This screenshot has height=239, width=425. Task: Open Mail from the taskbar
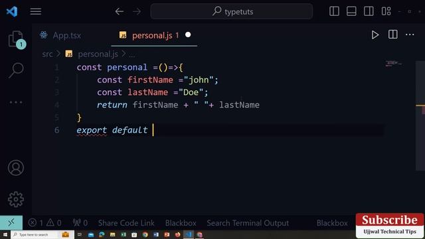pos(91,234)
